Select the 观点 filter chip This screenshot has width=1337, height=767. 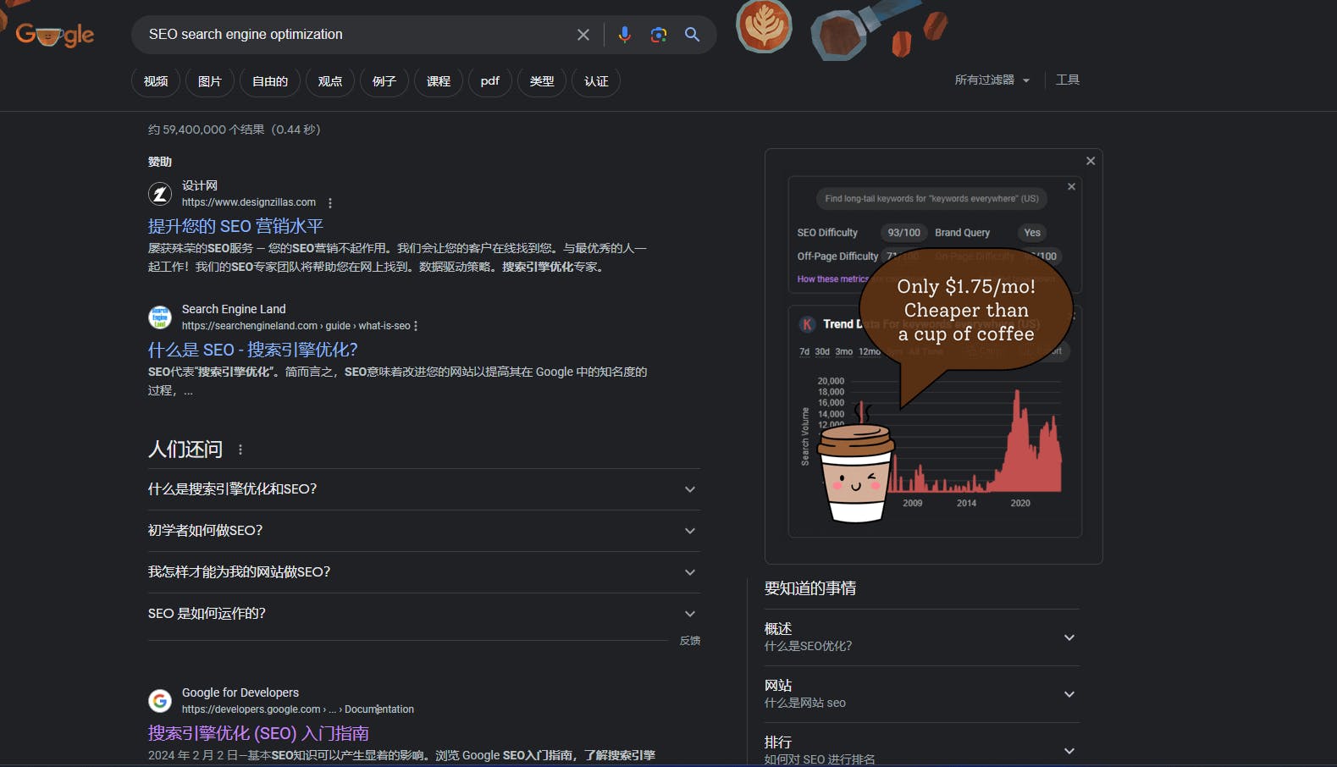pos(330,81)
